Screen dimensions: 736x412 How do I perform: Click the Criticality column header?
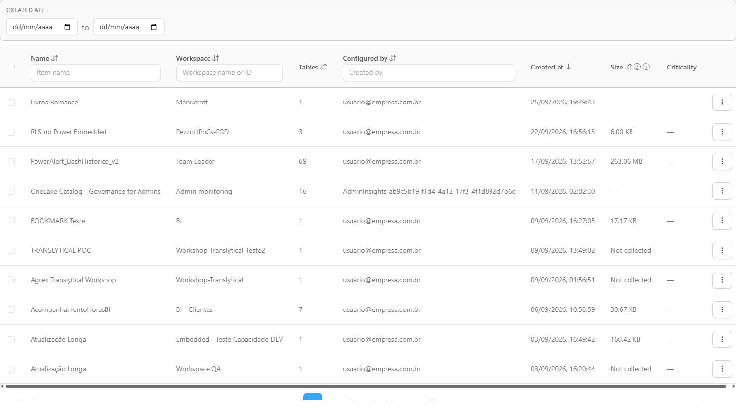682,67
